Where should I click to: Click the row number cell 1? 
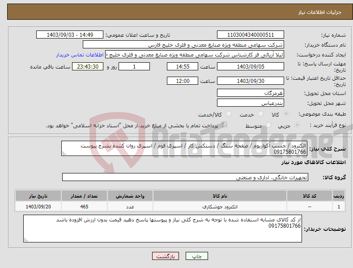(339, 207)
